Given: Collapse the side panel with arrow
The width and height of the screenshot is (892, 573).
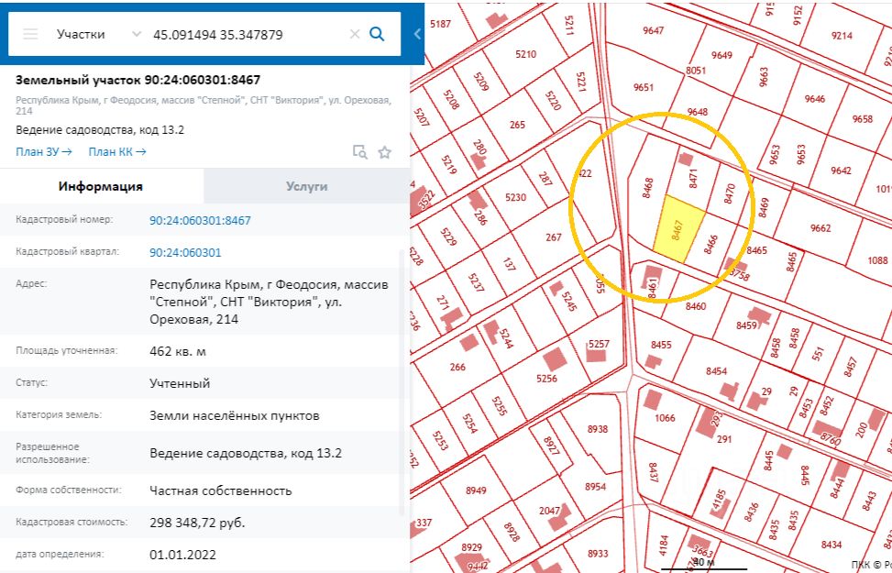Looking at the screenshot, I should pyautogui.click(x=417, y=34).
